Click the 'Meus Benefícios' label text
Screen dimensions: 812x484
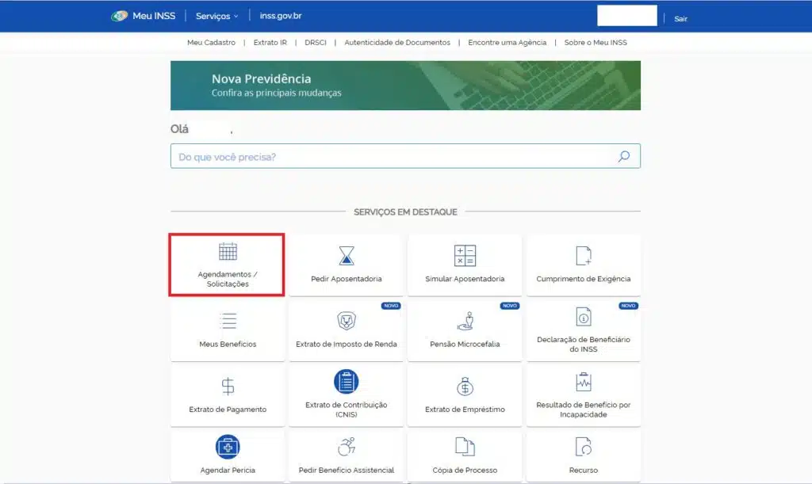pos(228,344)
